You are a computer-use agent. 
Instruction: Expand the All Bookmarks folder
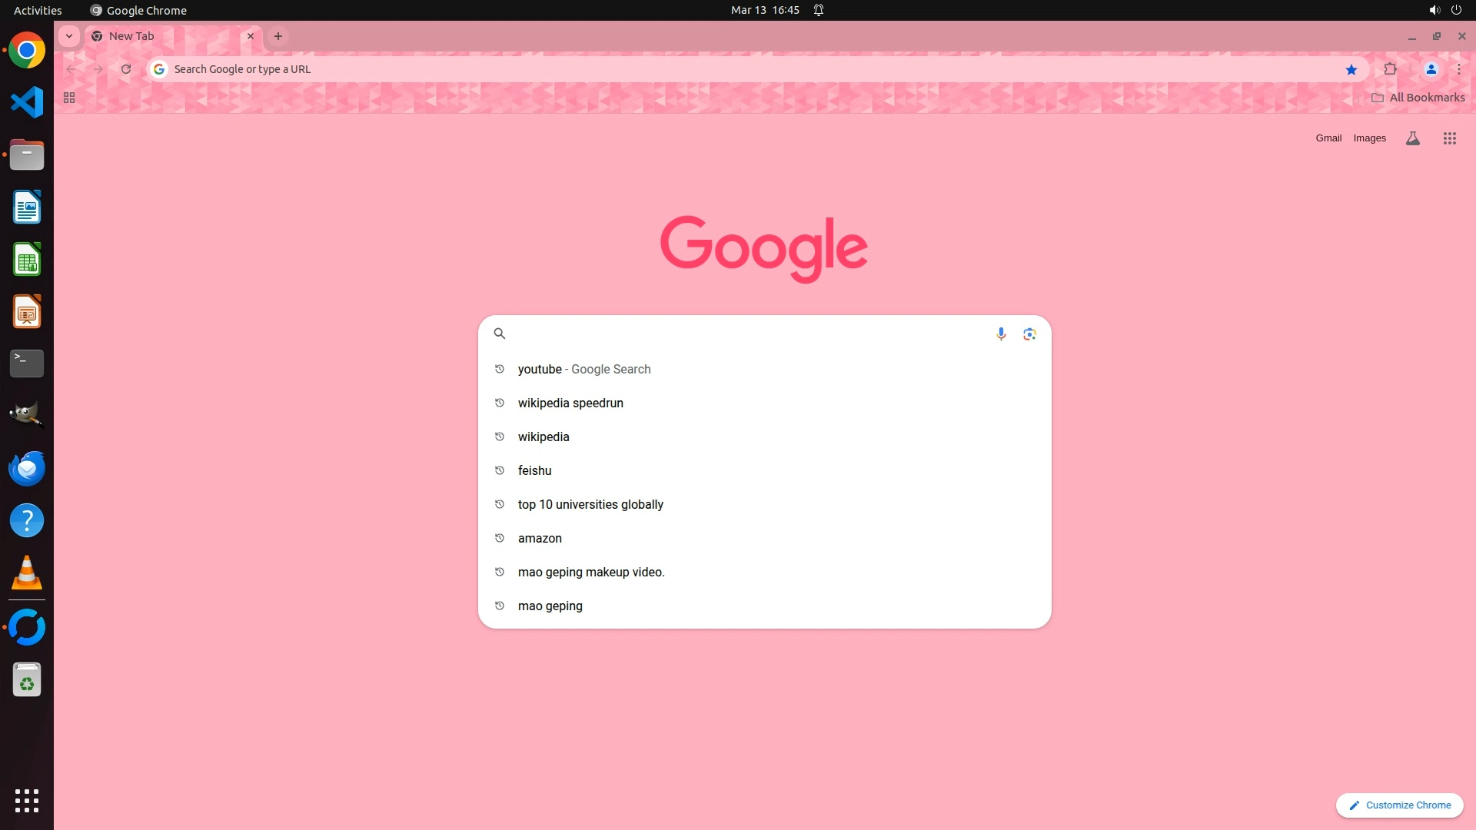(x=1418, y=98)
